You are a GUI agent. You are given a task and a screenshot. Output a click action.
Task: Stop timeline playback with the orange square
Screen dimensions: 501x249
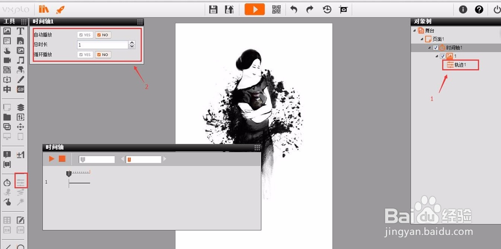coord(62,159)
